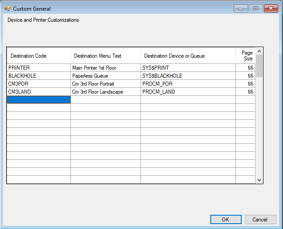Viewport: 283px width, 229px height.
Task: Select the Destination Code column header
Action: click(x=39, y=56)
